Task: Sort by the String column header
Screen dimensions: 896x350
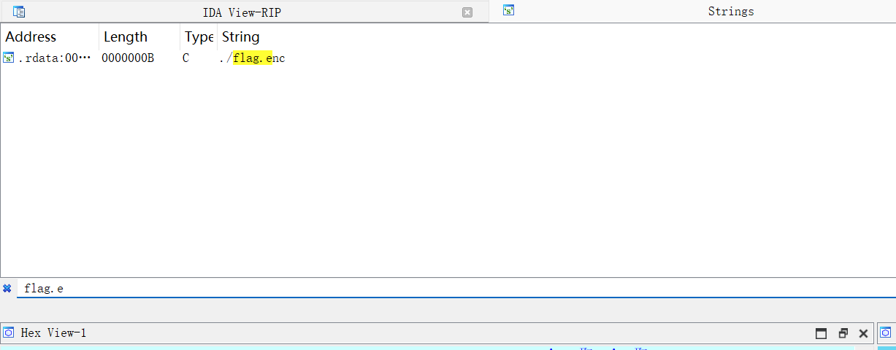Action: (241, 37)
